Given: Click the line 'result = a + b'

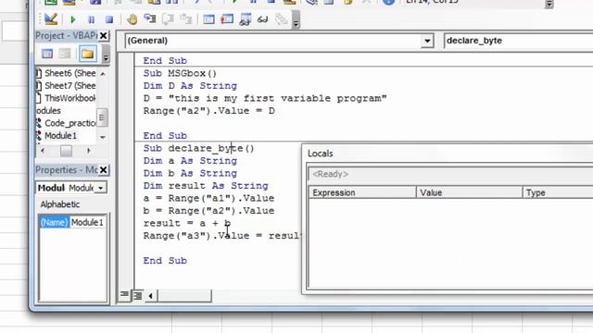Looking at the screenshot, I should click(187, 223).
